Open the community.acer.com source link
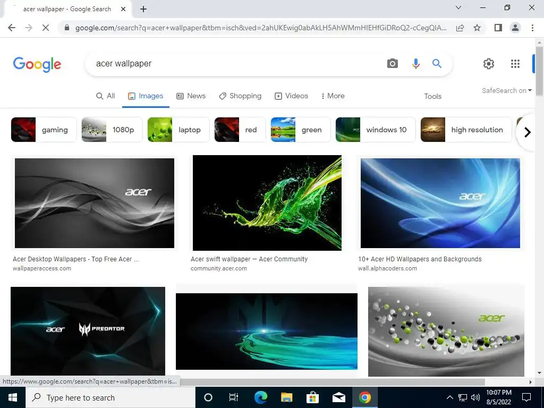Image resolution: width=544 pixels, height=408 pixels. tap(218, 268)
